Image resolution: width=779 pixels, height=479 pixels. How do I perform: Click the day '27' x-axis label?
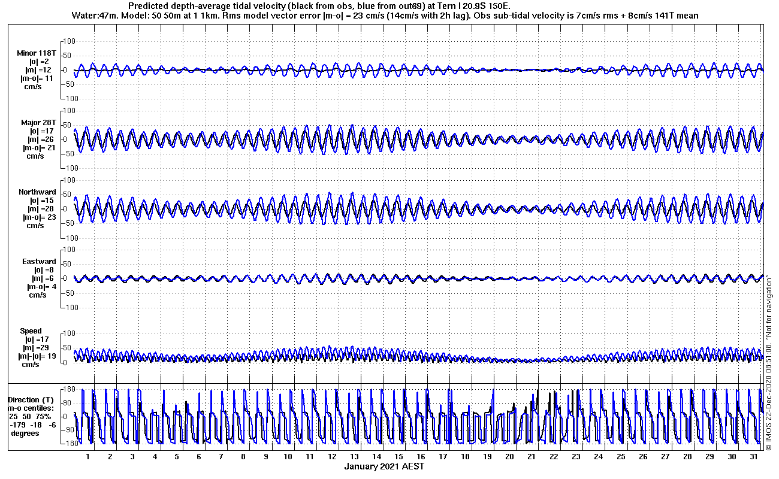coord(665,457)
